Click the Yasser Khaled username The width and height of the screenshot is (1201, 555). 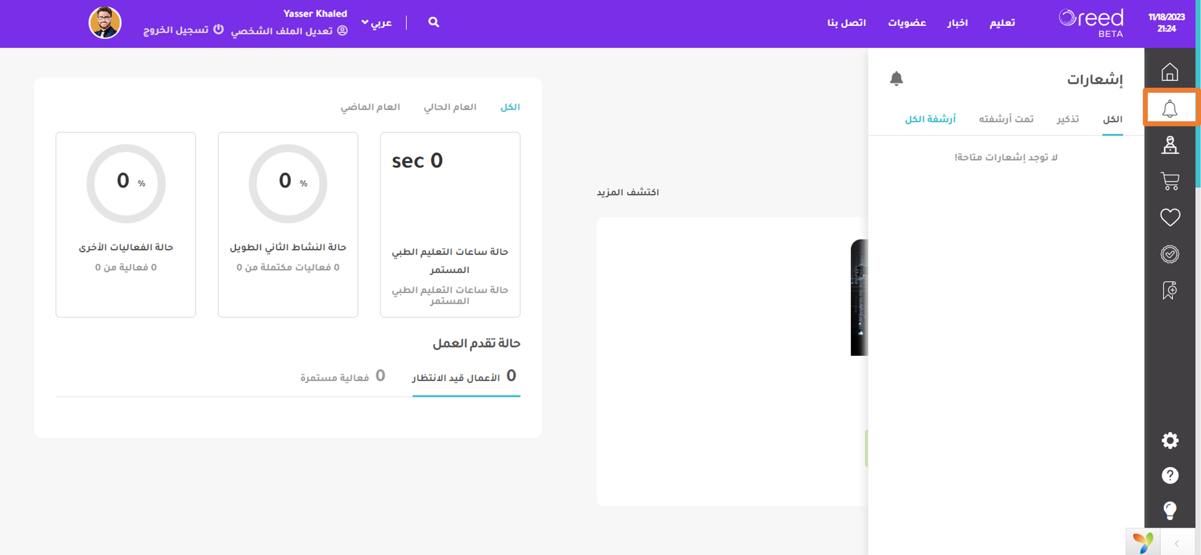click(315, 14)
